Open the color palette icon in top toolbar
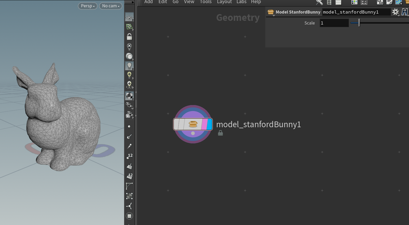 [354, 2]
